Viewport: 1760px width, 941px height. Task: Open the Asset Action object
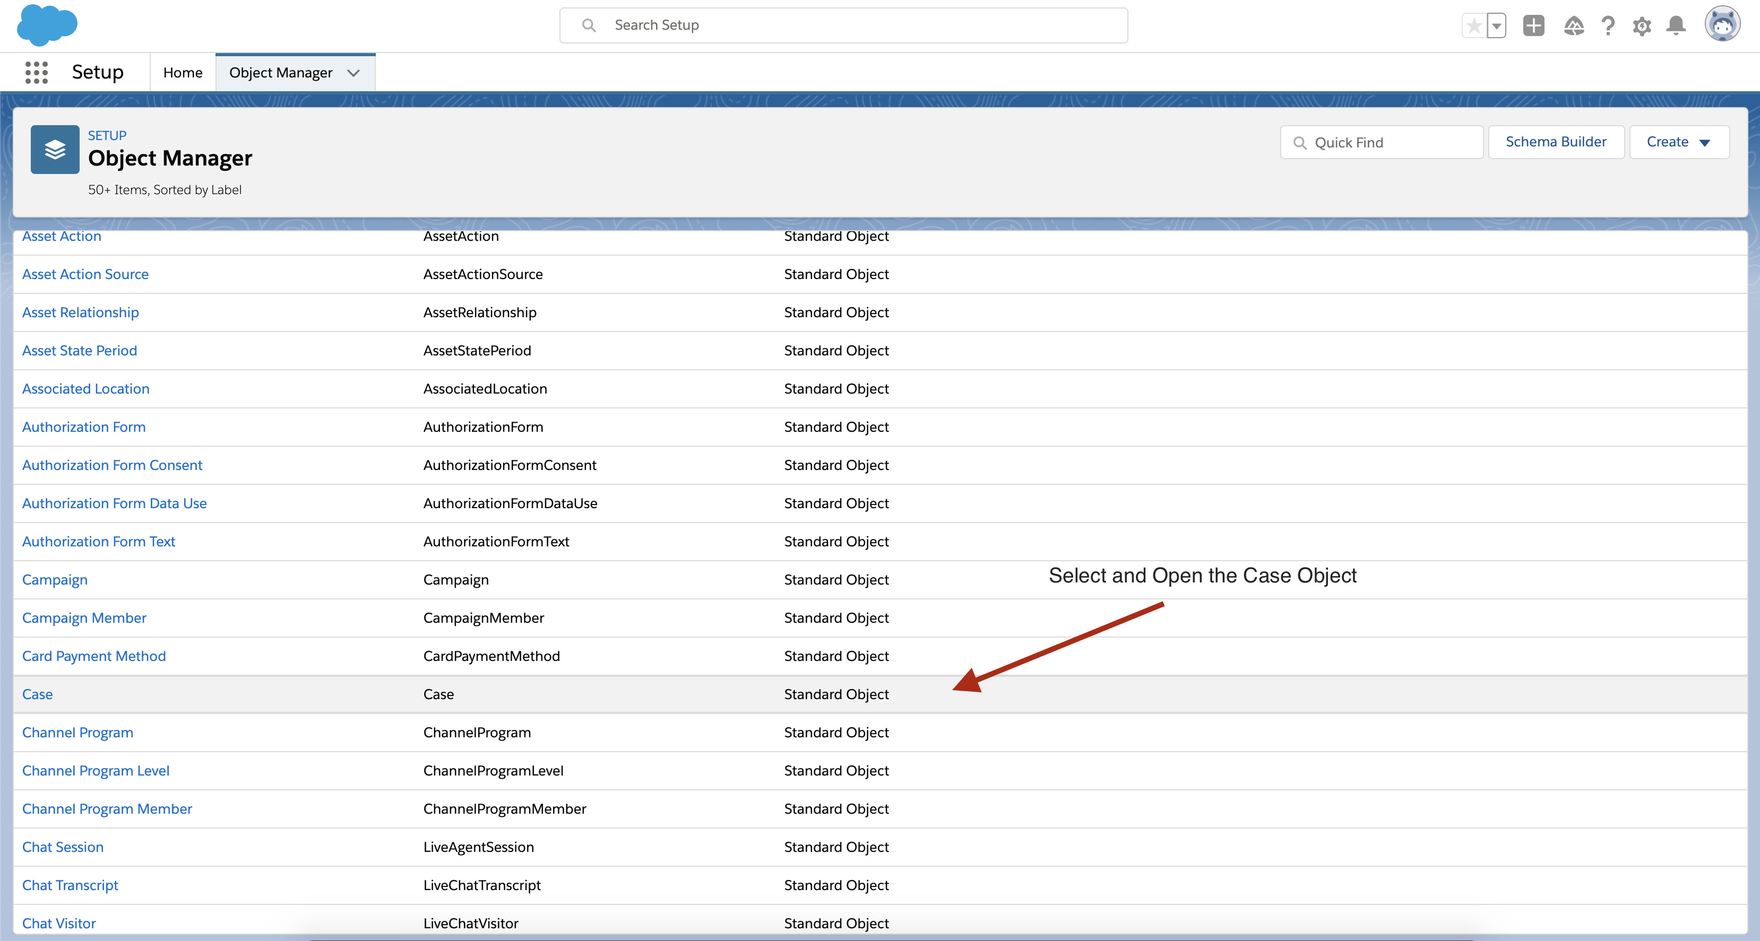(62, 236)
